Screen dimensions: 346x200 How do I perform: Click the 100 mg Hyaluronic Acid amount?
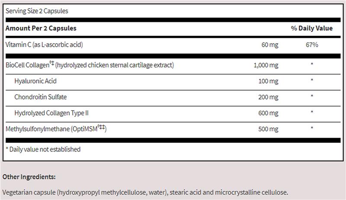pos(268,81)
